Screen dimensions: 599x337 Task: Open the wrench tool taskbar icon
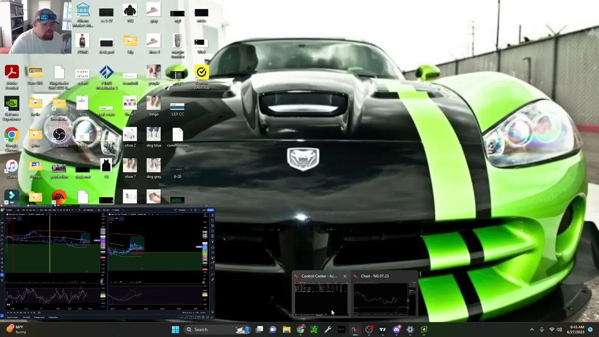click(328, 330)
